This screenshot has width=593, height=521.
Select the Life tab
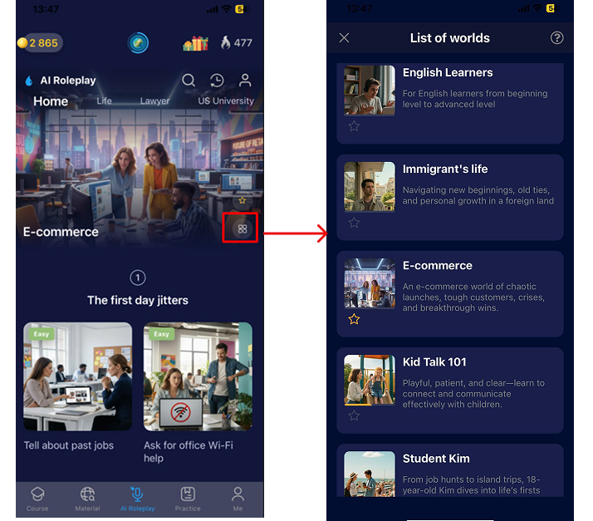tap(104, 101)
